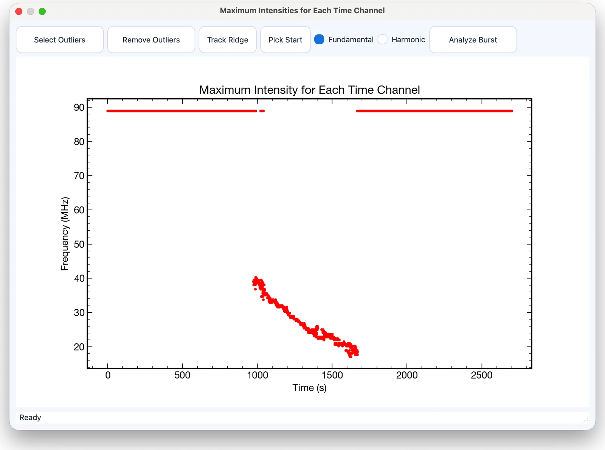Remove outliers from the plot
This screenshot has width=605, height=450.
pyautogui.click(x=151, y=40)
